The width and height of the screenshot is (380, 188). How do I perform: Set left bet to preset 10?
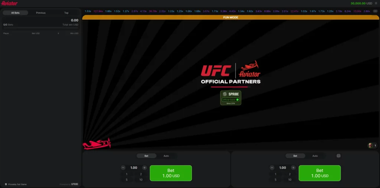point(141,180)
